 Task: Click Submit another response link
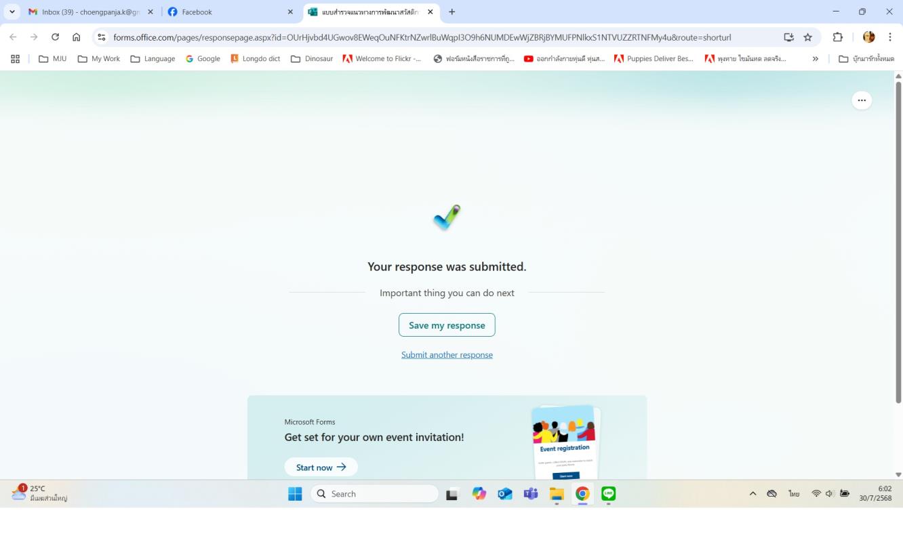[x=447, y=355]
